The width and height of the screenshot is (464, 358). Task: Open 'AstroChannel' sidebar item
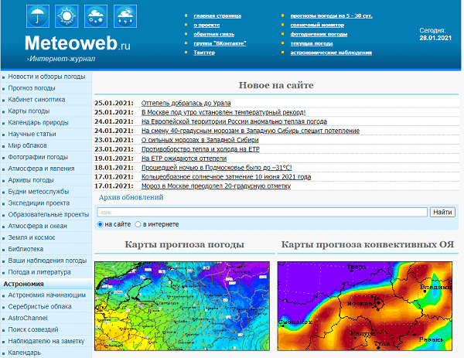[x=28, y=318]
